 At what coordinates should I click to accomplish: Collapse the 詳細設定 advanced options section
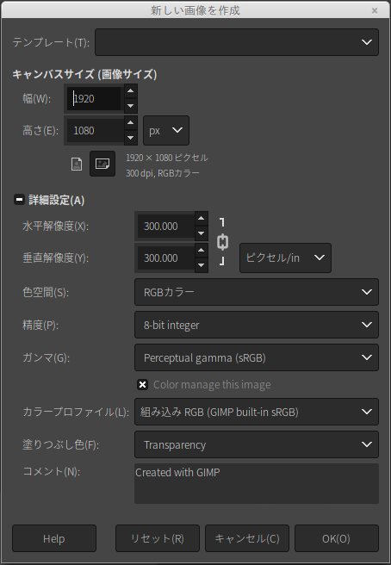[x=20, y=200]
